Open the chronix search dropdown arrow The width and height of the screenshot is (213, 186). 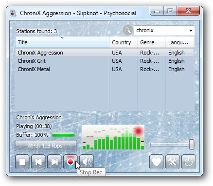tap(191, 31)
